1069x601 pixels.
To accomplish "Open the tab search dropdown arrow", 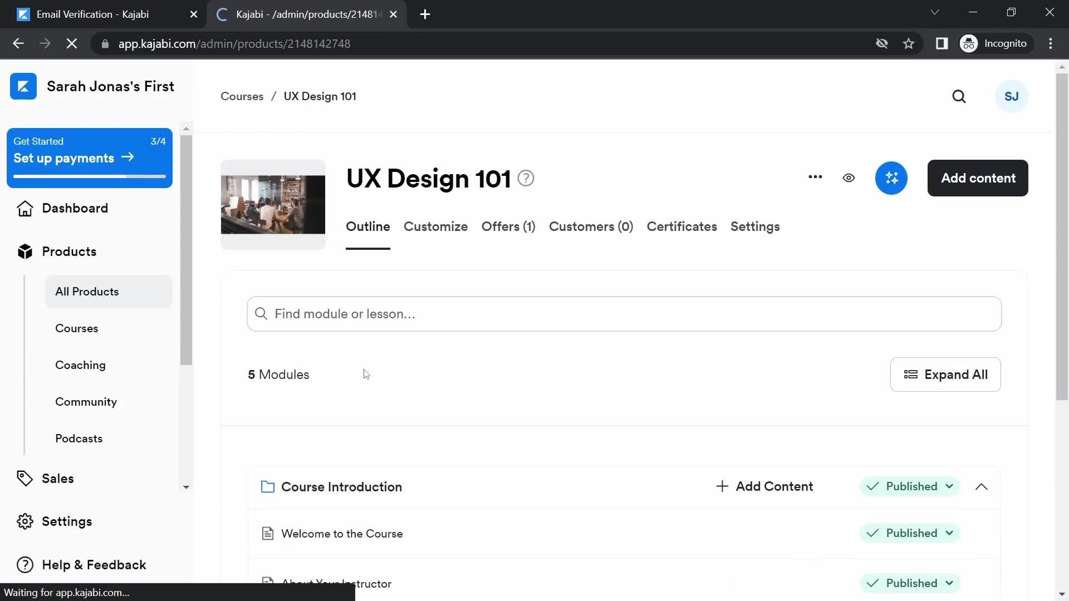I will click(935, 12).
